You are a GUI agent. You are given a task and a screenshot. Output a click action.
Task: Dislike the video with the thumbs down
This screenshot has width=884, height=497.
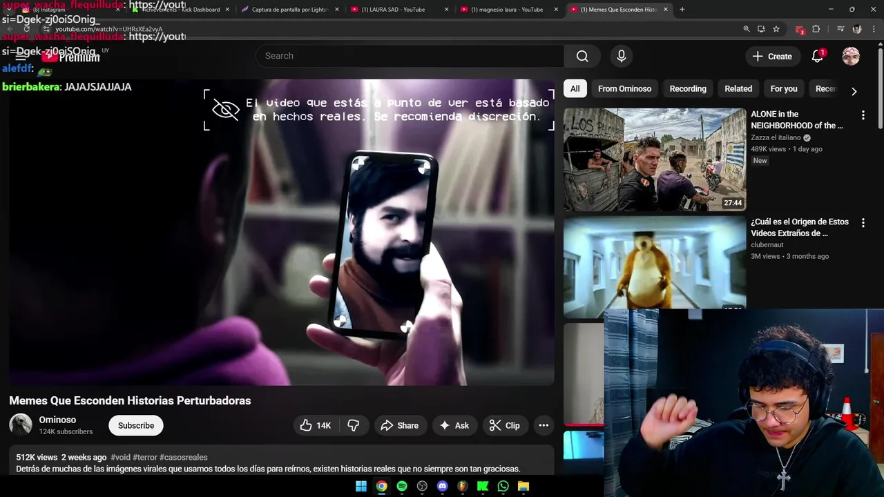pos(354,425)
